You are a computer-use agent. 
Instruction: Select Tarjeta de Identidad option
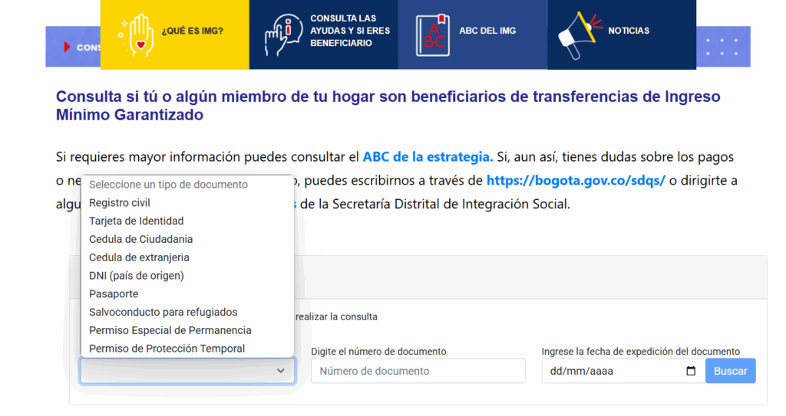click(x=187, y=221)
